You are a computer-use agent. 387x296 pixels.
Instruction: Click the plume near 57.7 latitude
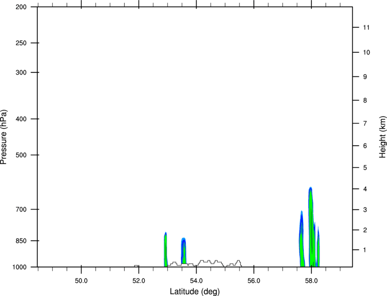[301, 240]
